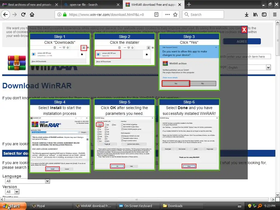Click the browser Search box

203,14
